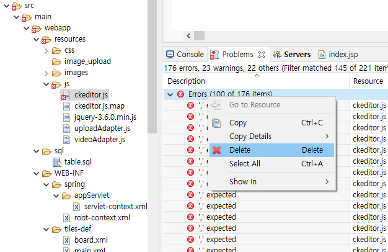Image resolution: width=388 pixels, height=252 pixels.
Task: Select jquery-3.6.0.min.js in the tree
Action: (x=105, y=117)
